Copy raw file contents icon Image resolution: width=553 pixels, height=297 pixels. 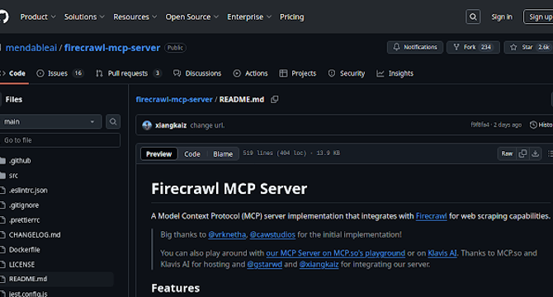tap(522, 153)
